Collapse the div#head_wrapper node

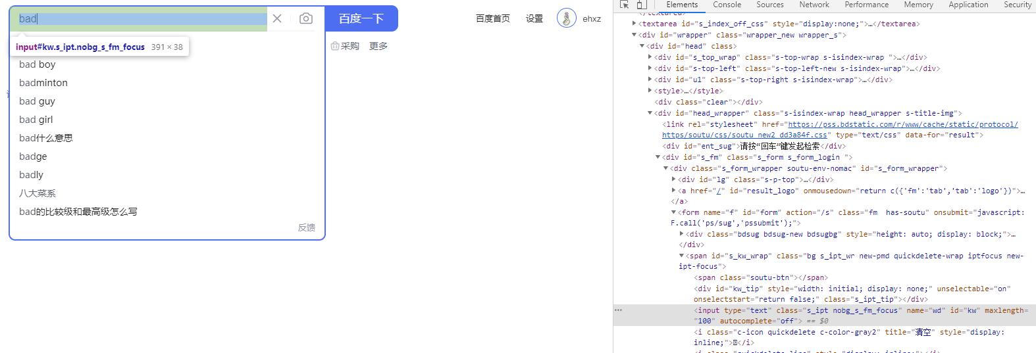coord(650,113)
